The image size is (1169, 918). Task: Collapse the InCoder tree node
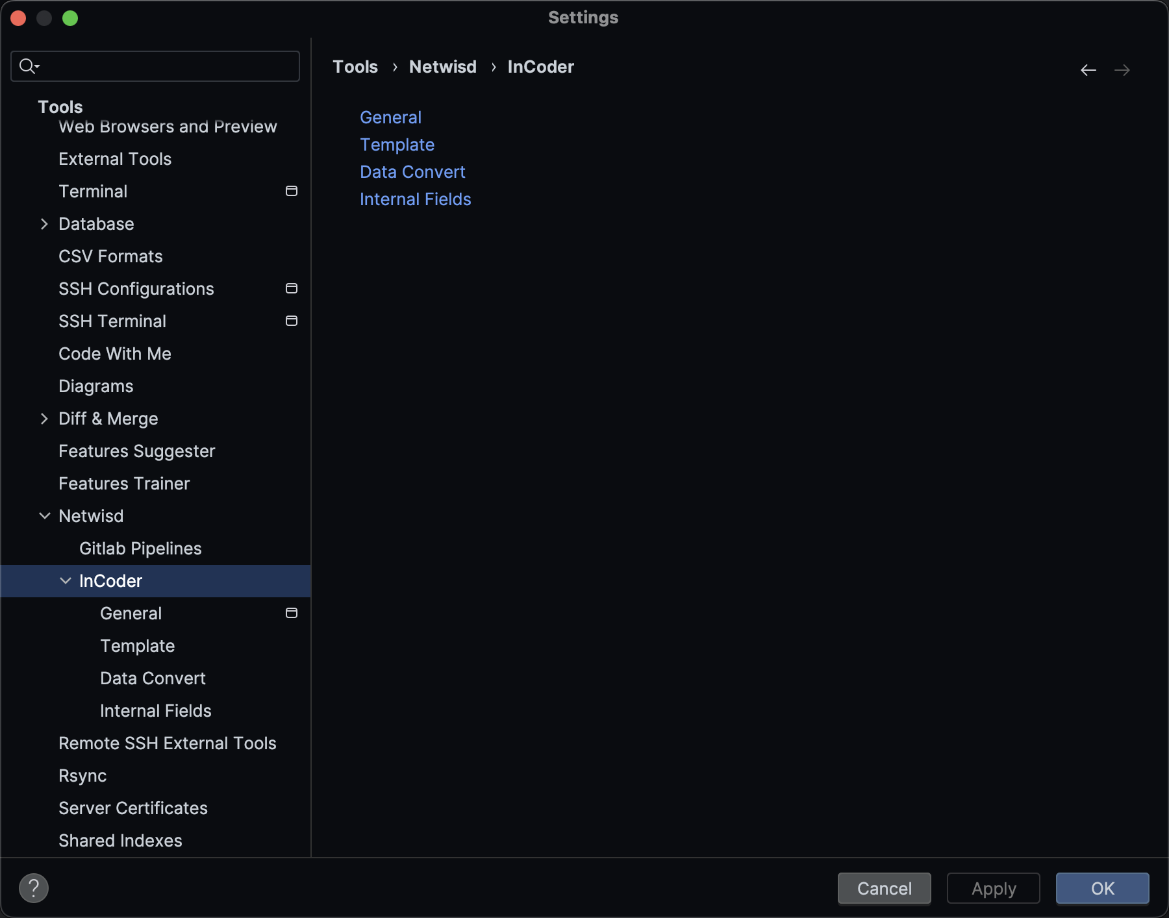pyautogui.click(x=65, y=581)
